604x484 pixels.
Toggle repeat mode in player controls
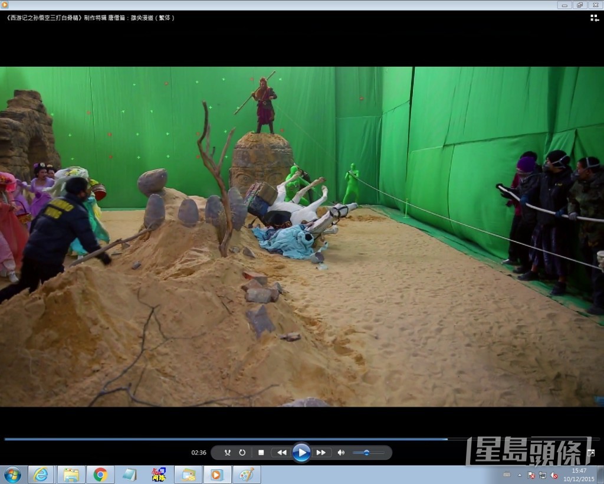click(x=242, y=452)
